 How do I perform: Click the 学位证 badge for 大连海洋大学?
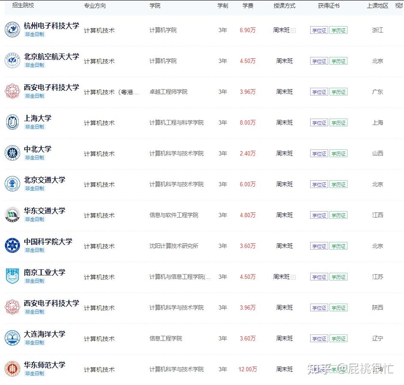(x=319, y=339)
